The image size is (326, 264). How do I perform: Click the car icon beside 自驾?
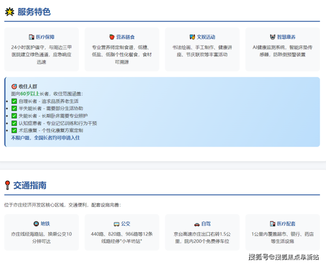pos(196,224)
